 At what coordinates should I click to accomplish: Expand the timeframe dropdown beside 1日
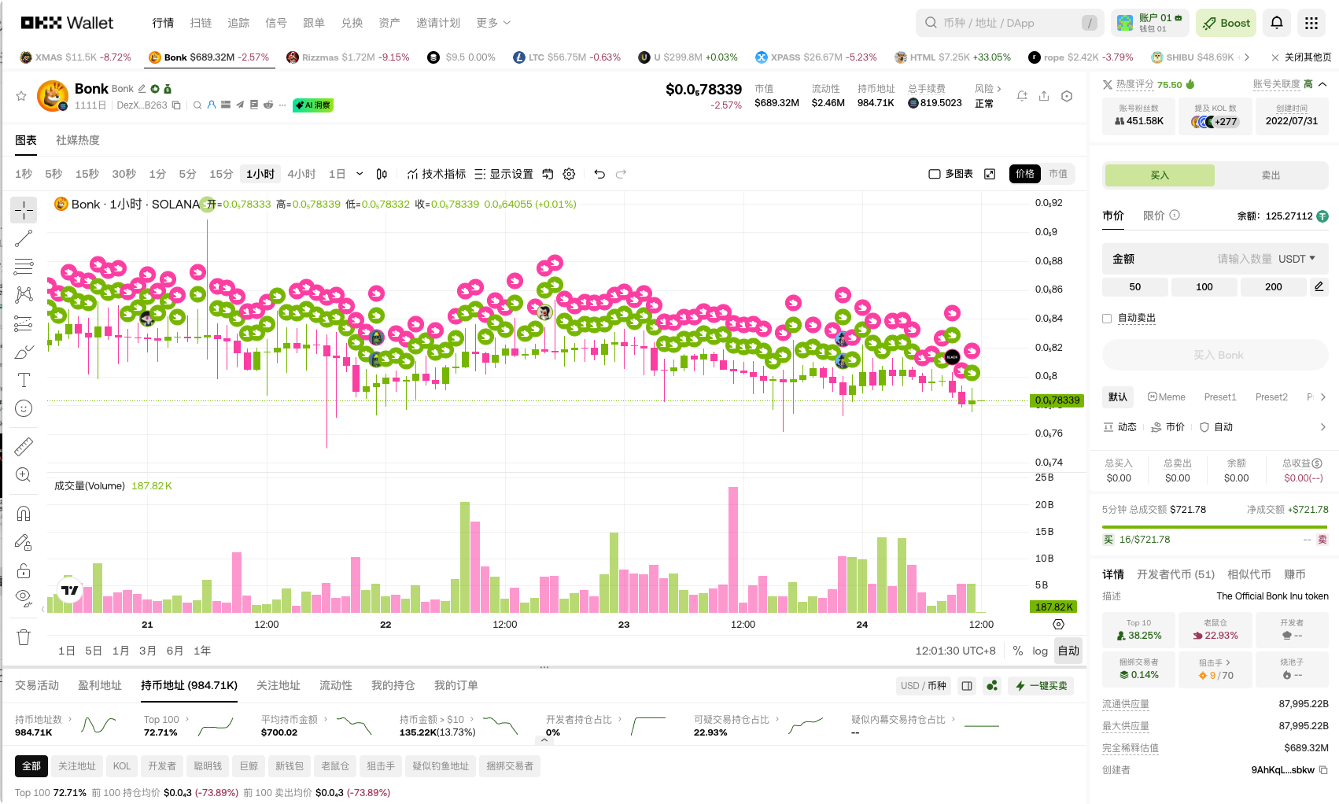[x=360, y=174]
